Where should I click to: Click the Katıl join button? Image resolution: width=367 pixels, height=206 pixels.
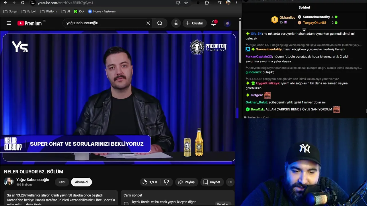pyautogui.click(x=62, y=182)
